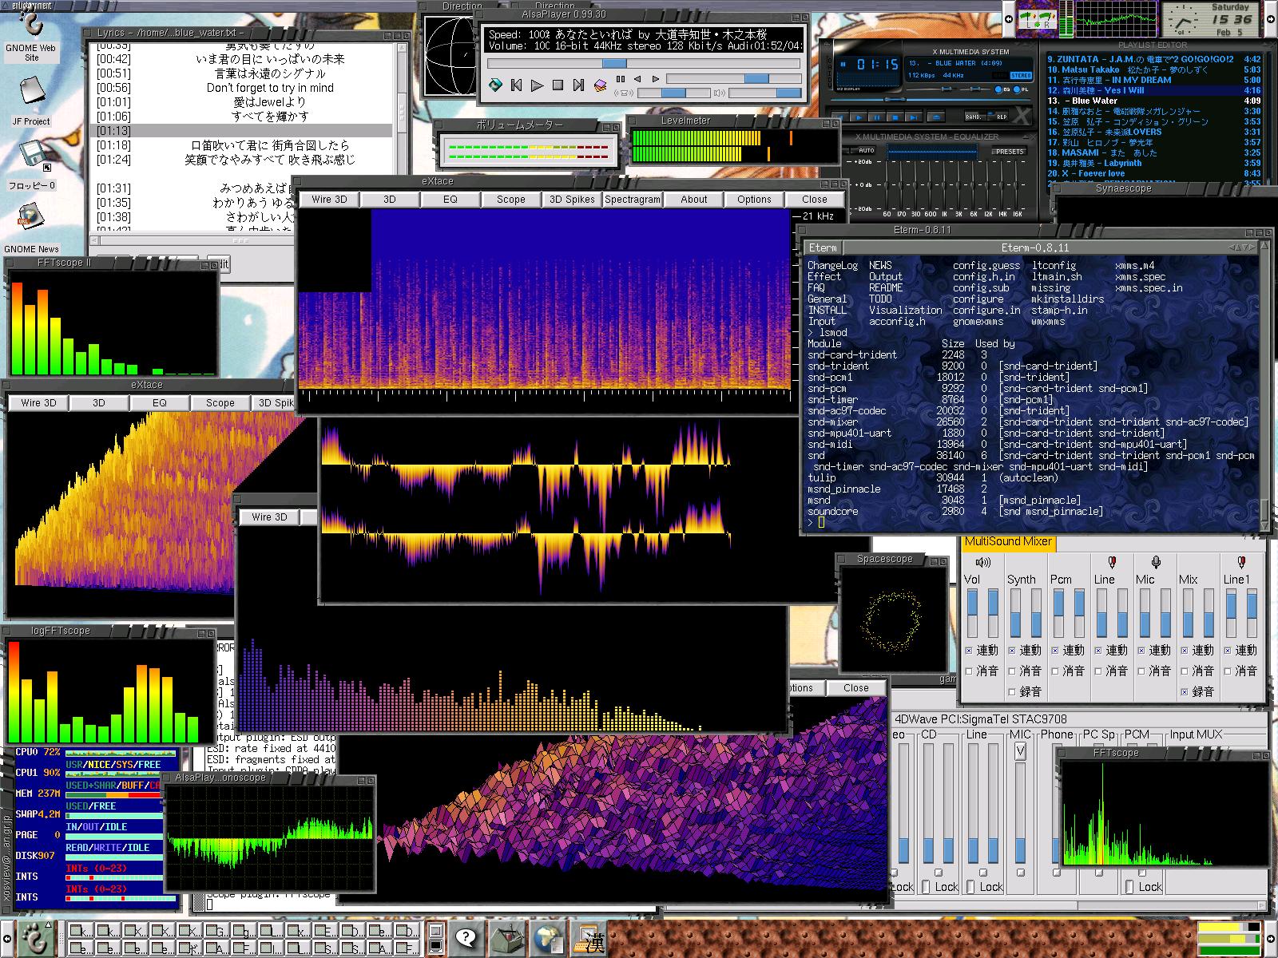Open Options in top eXtace window
Screen dimensions: 1278x958
(x=754, y=200)
